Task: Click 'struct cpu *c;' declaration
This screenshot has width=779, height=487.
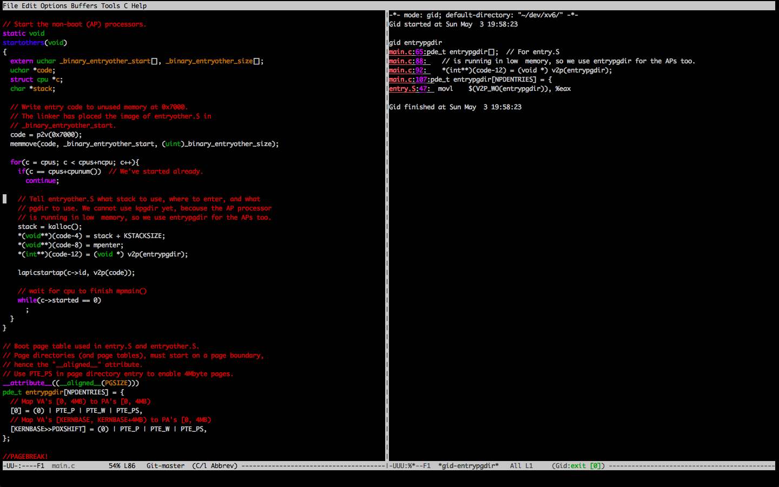Action: (x=37, y=80)
